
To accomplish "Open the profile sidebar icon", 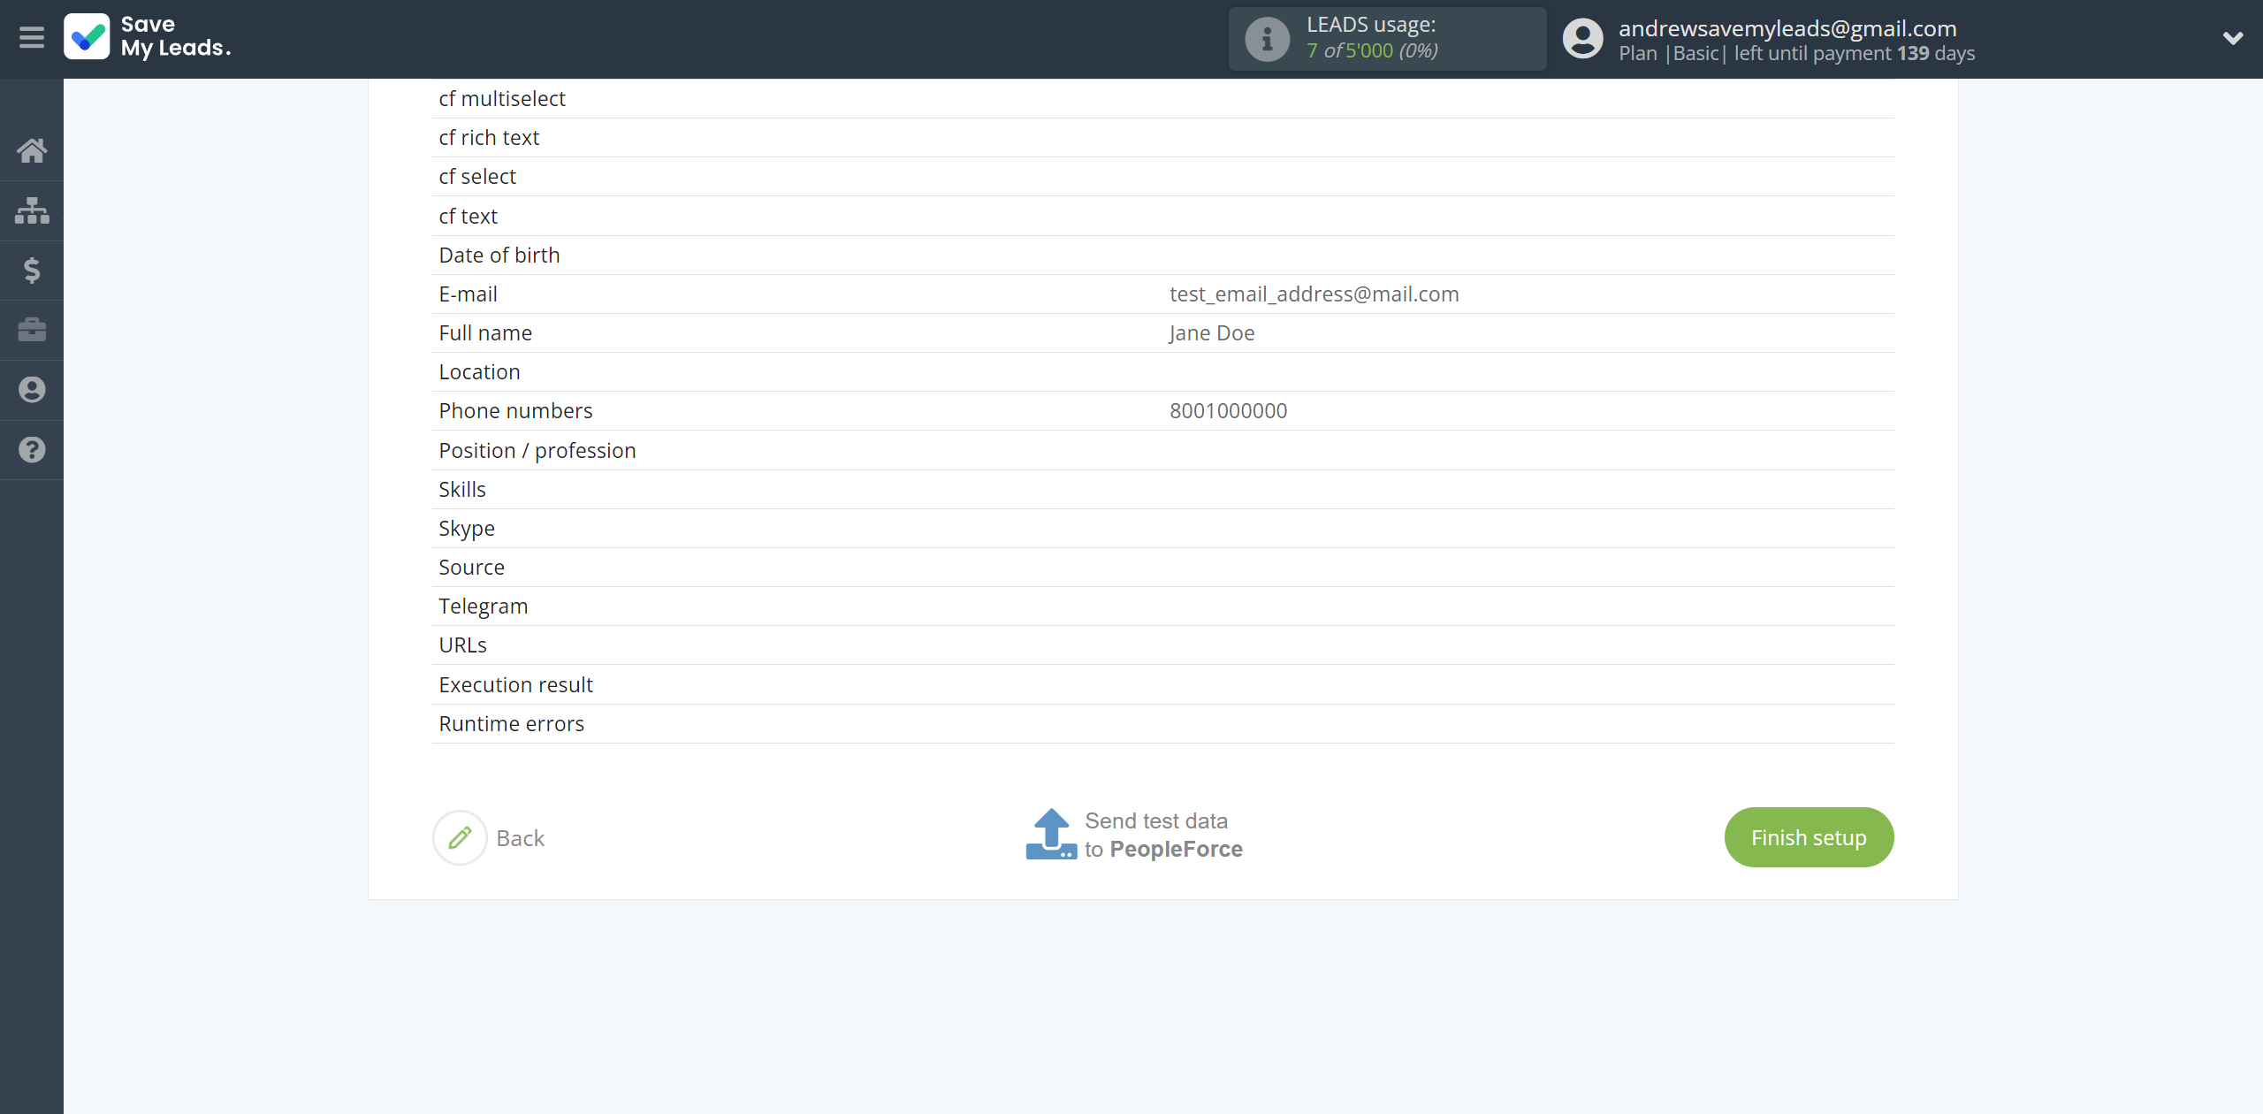I will pos(32,390).
